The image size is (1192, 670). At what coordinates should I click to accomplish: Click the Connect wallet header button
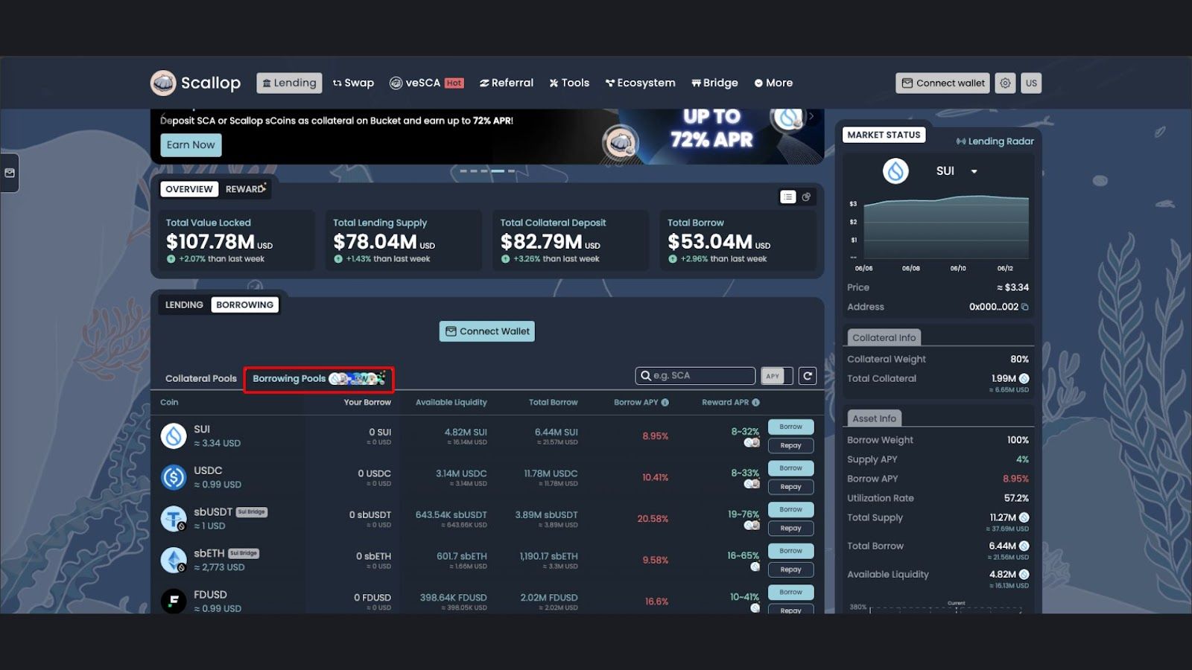pos(942,83)
